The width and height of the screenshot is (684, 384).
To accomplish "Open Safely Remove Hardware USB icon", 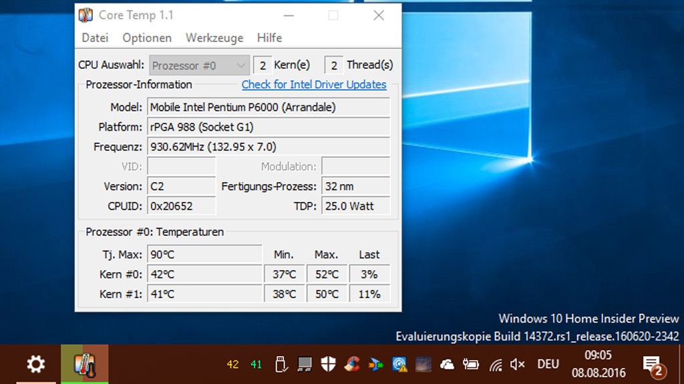I will [x=281, y=365].
